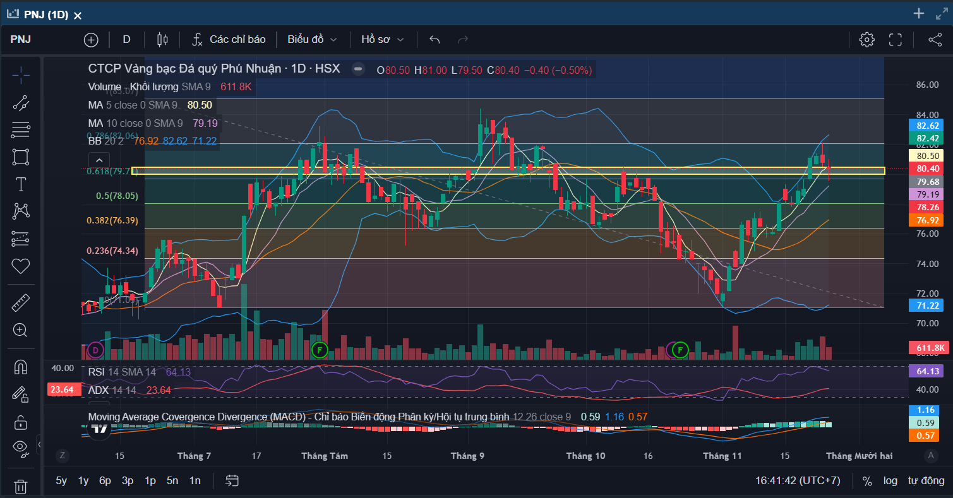The image size is (953, 498).
Task: Toggle hide all drawings eye icon
Action: [21, 448]
